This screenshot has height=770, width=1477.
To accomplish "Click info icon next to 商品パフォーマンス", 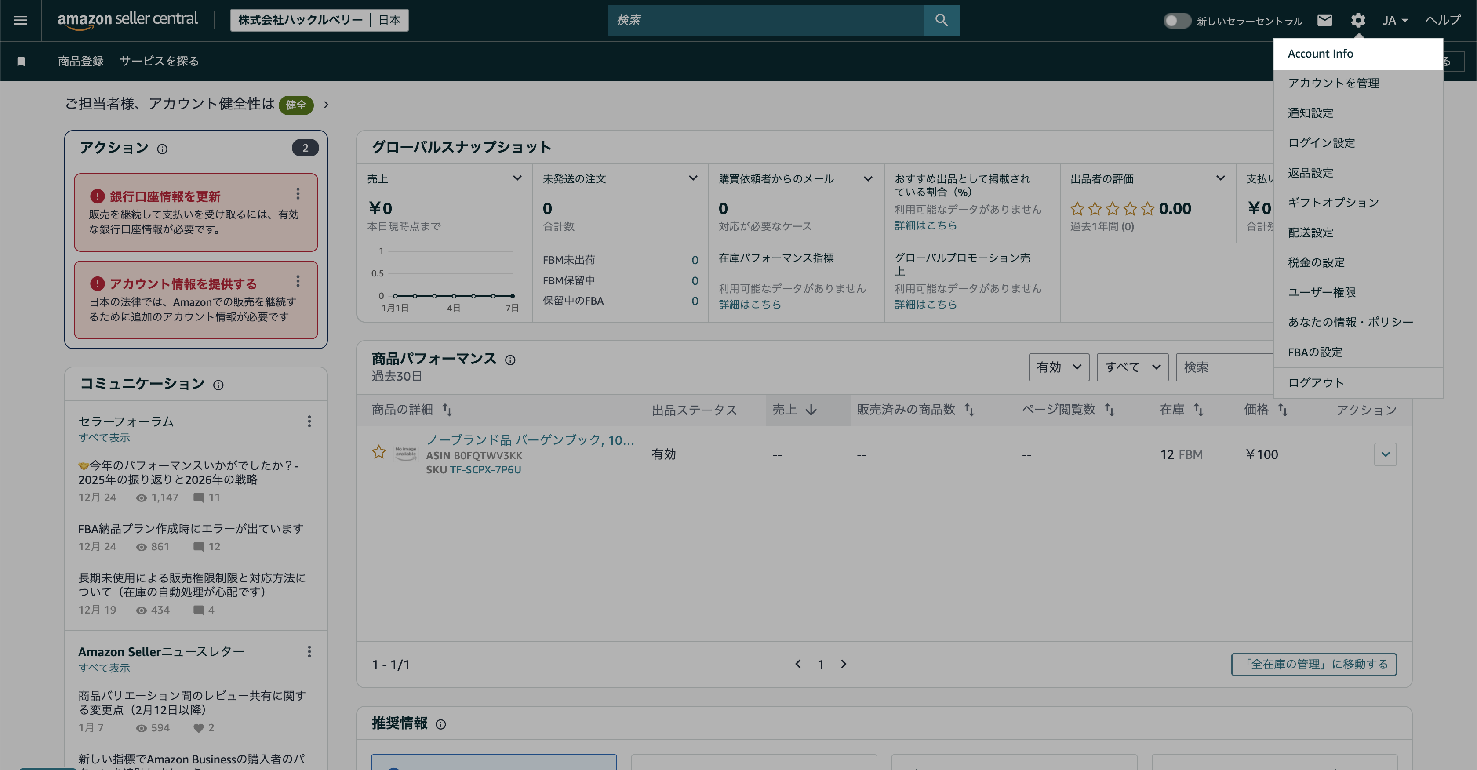I will pos(510,360).
